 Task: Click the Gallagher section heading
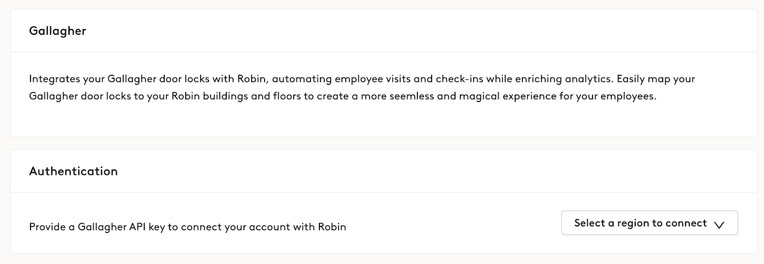(x=58, y=31)
